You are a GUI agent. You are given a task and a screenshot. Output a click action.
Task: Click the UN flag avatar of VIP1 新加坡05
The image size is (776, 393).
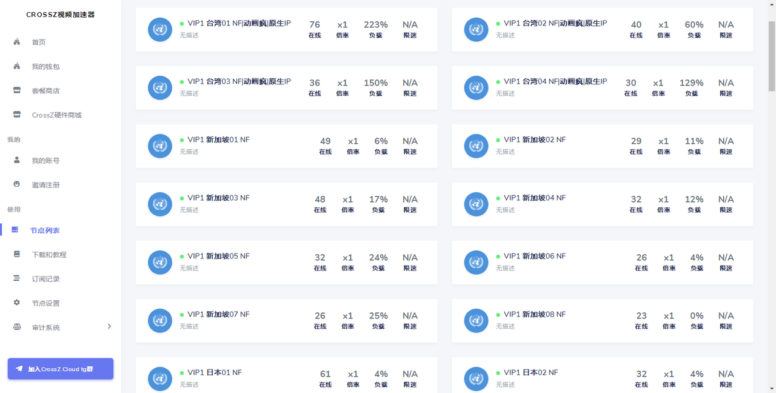(160, 263)
